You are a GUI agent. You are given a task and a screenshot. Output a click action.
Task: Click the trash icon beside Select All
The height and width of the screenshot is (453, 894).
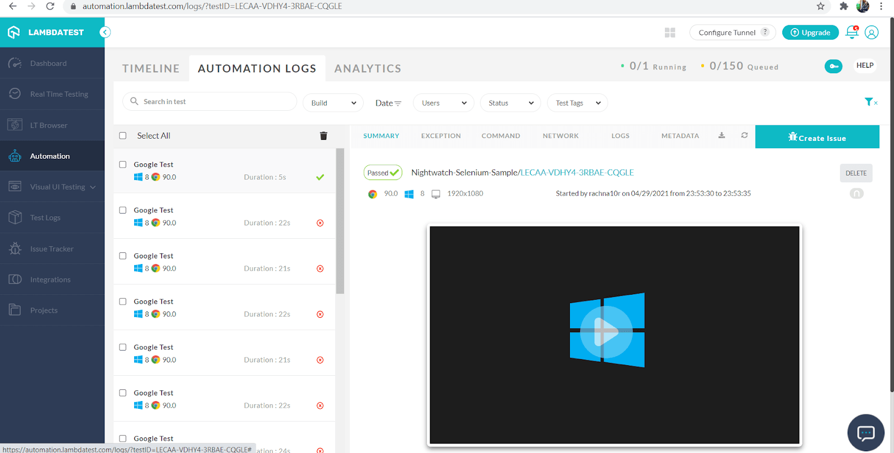(324, 136)
